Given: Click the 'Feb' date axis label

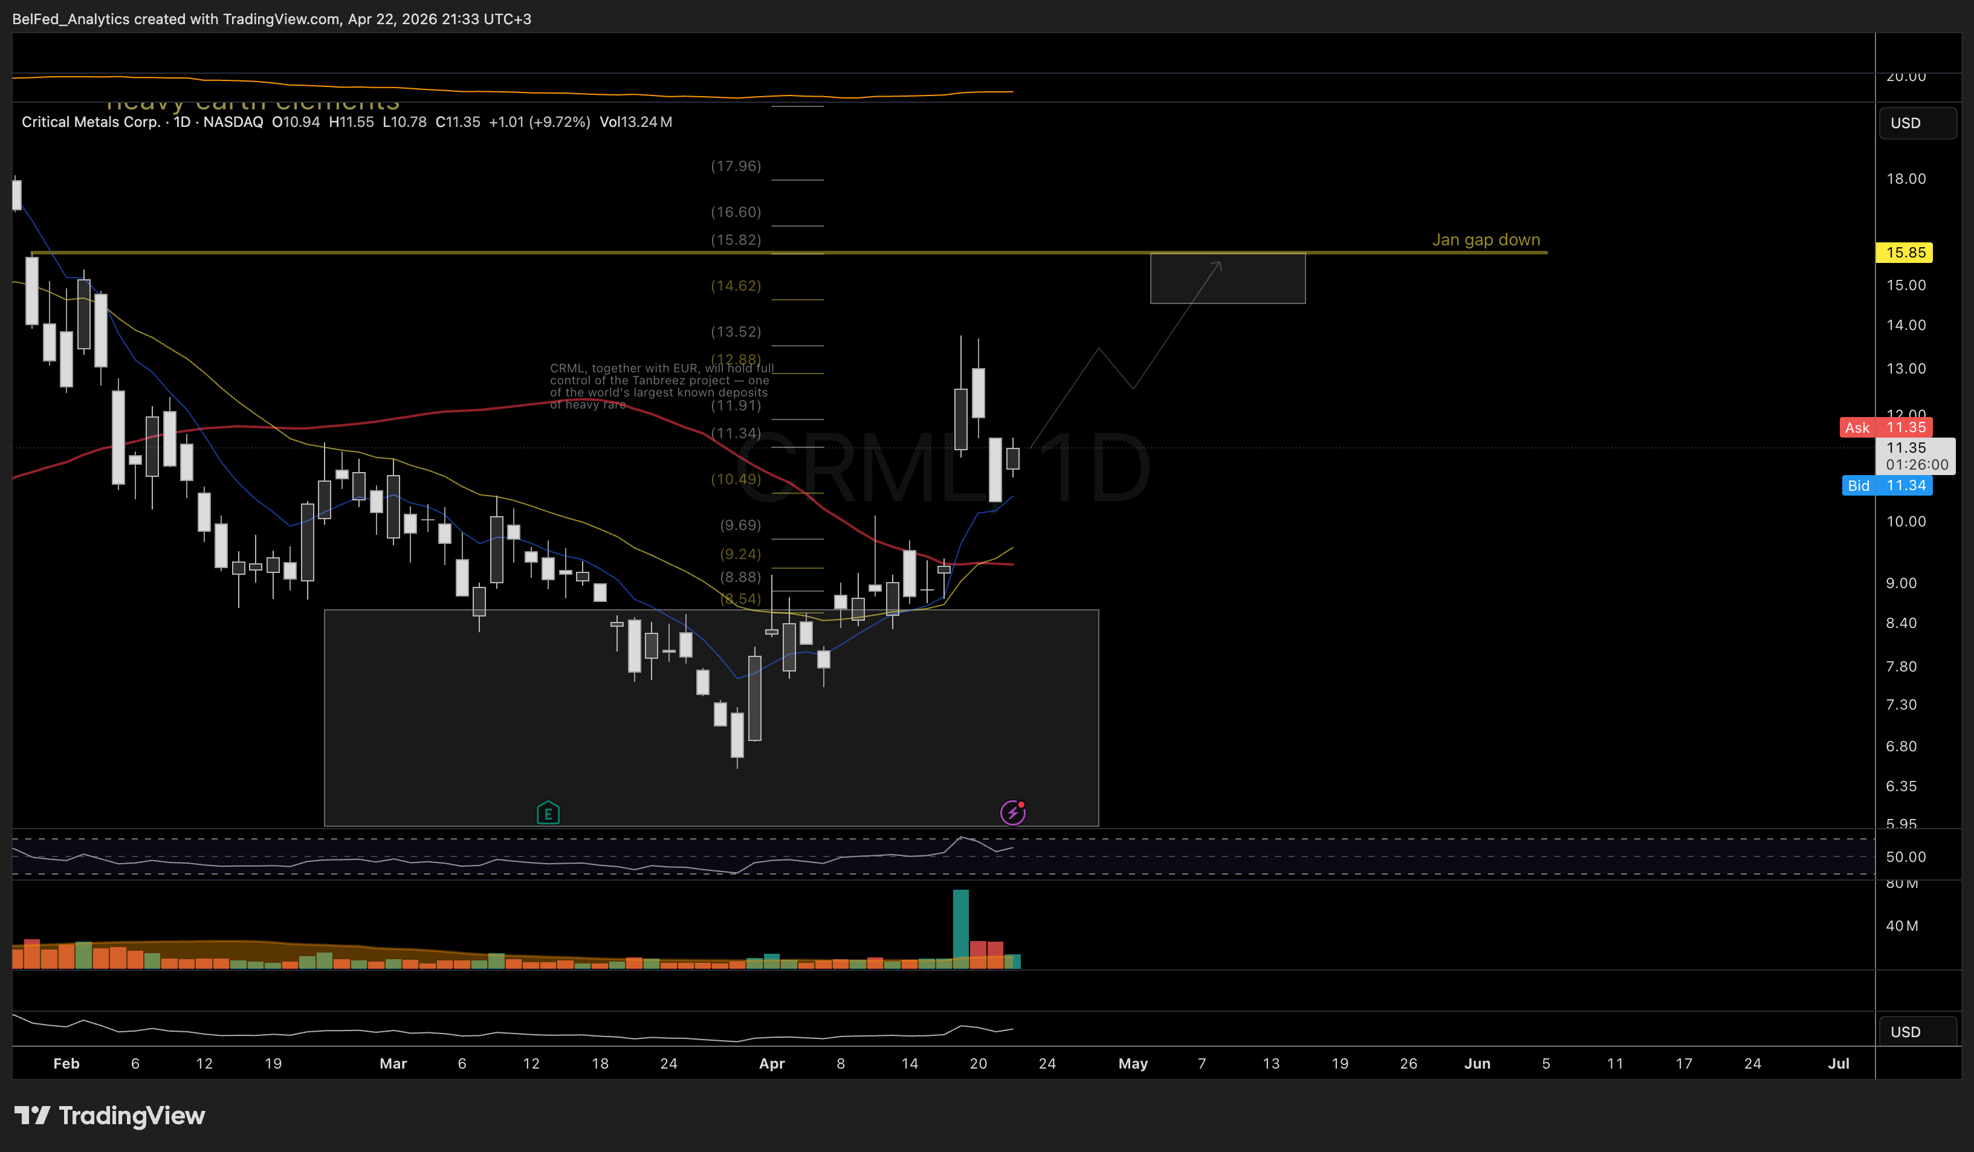Looking at the screenshot, I should (x=66, y=1064).
